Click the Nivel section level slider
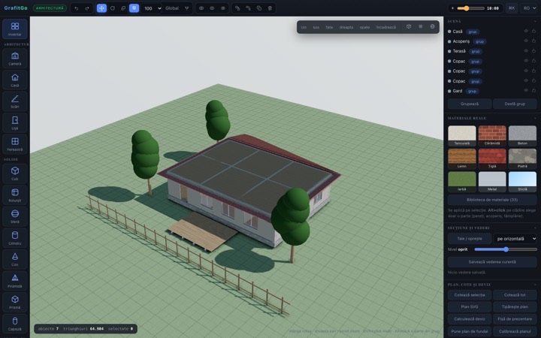The width and height of the screenshot is (541, 338). (x=506, y=249)
